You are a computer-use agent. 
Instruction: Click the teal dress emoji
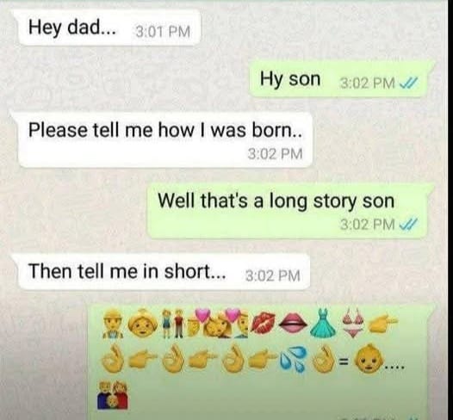[x=324, y=323]
